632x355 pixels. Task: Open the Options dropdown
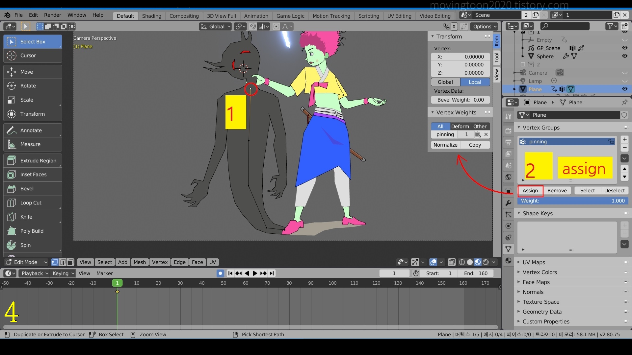click(484, 27)
